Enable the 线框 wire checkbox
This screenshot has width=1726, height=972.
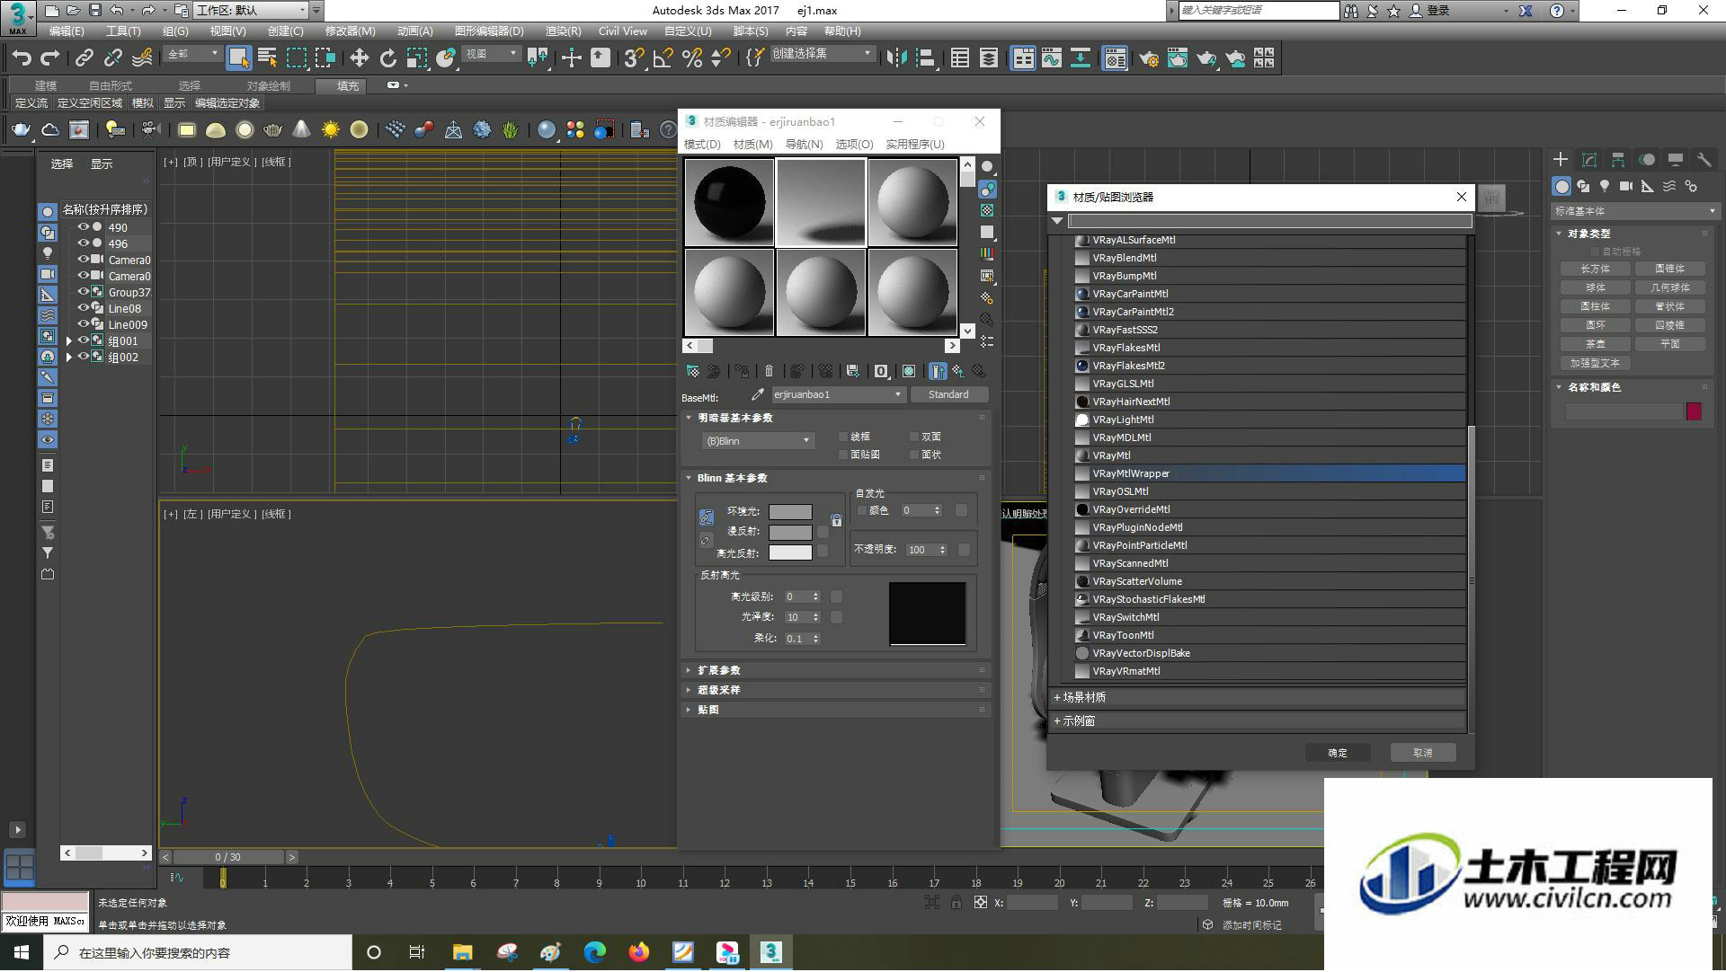(843, 437)
